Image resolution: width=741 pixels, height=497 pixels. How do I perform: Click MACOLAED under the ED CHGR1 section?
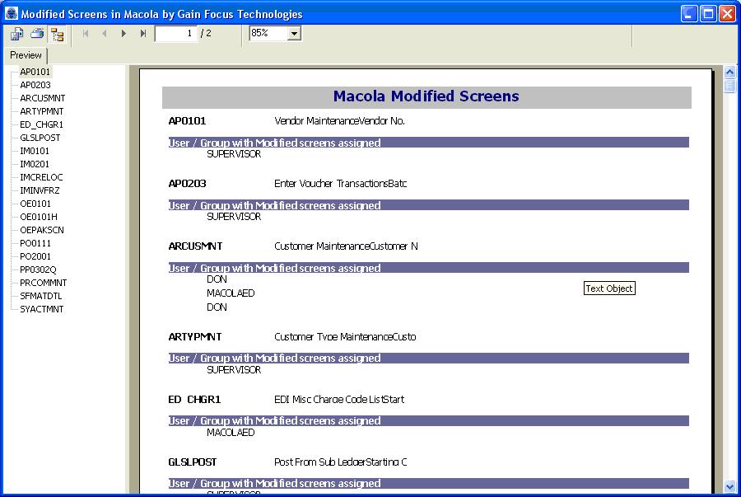point(231,433)
